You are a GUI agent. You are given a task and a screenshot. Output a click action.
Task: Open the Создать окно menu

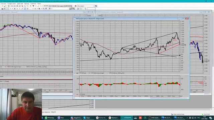point(12,4)
